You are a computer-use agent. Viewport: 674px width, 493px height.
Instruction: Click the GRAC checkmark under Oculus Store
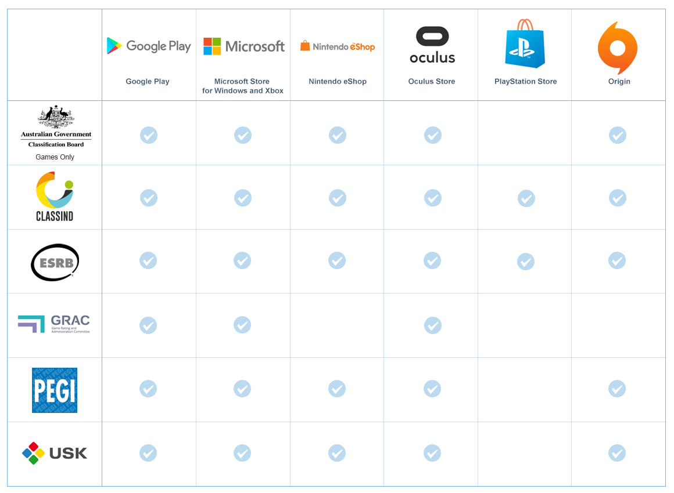[432, 325]
